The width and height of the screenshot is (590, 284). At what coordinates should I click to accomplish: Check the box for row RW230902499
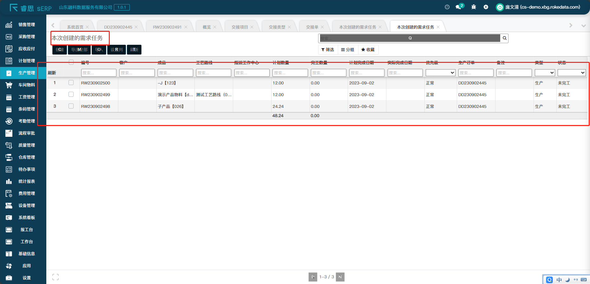click(x=71, y=95)
